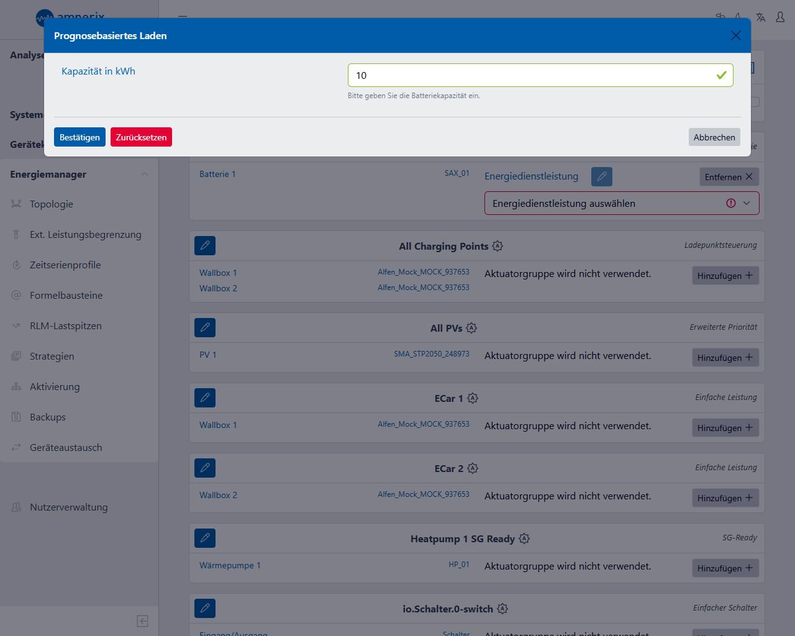The height and width of the screenshot is (636, 795).
Task: Cancel the dialog with Abbrechen
Action: (x=714, y=137)
